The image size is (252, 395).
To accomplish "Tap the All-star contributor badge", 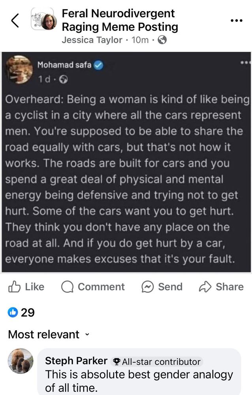I will [156, 362].
